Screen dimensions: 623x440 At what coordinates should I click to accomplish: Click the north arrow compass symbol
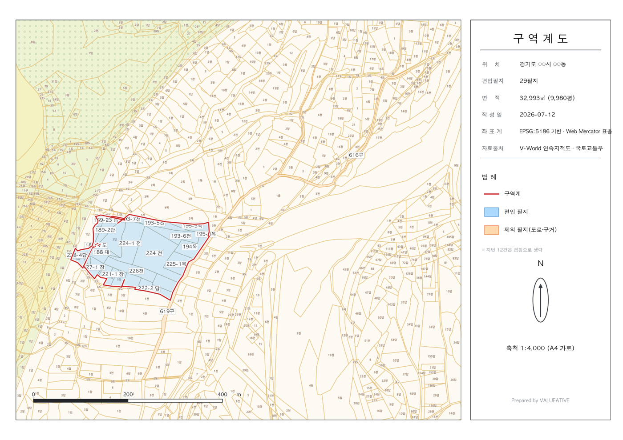540,300
